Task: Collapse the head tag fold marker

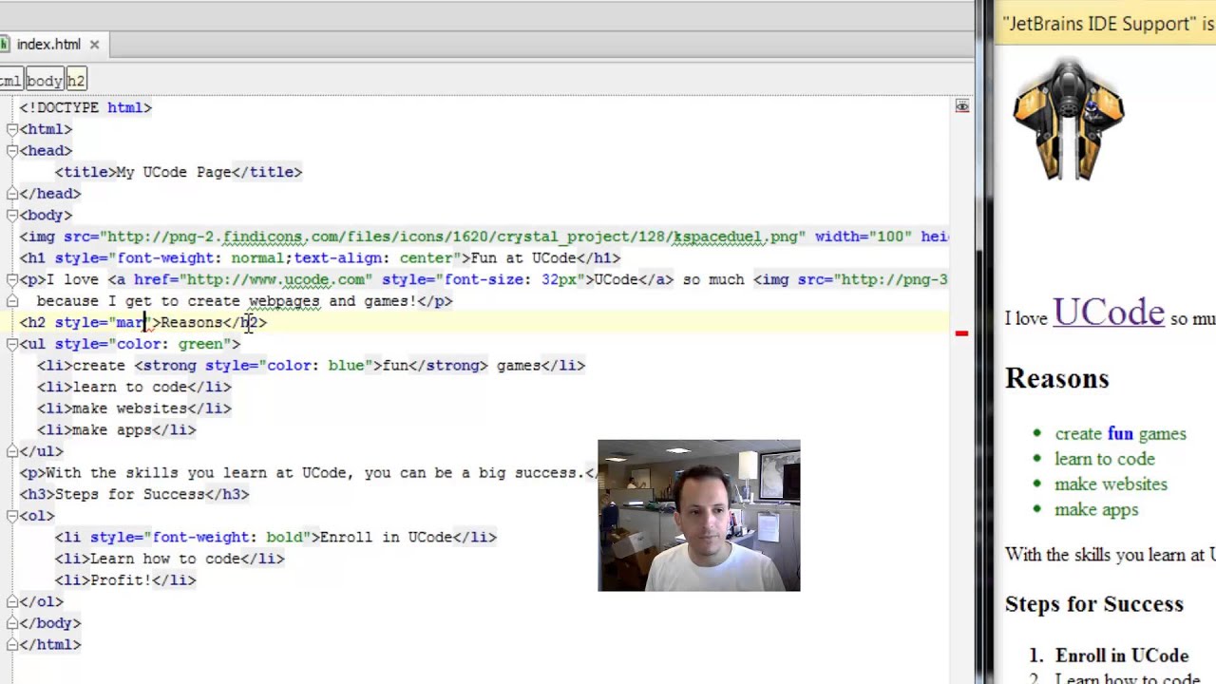Action: click(x=11, y=151)
